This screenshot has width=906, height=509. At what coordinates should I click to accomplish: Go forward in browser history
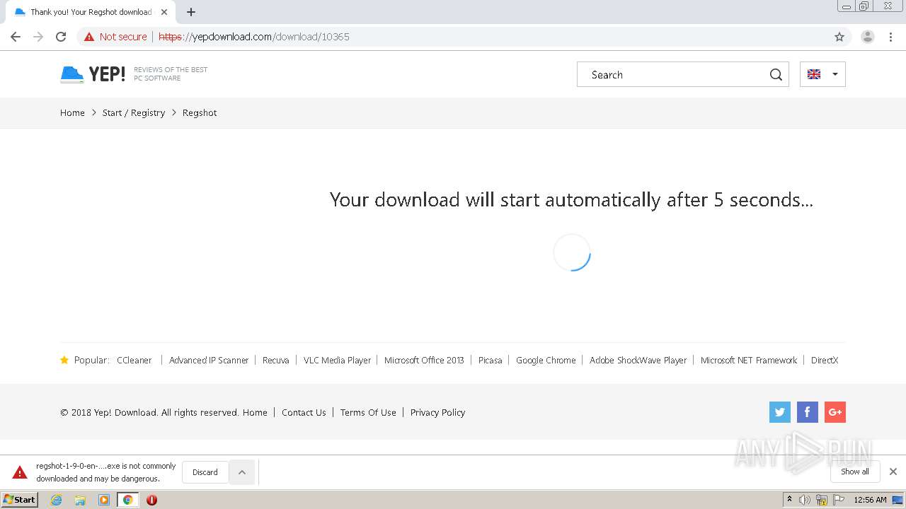pyautogui.click(x=38, y=37)
